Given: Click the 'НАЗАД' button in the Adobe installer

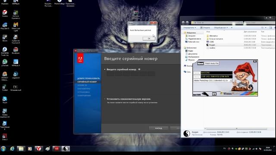Looking at the screenshot, I should (x=158, y=128).
